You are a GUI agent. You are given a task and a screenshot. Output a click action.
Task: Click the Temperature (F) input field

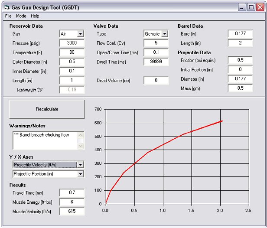click(x=72, y=52)
